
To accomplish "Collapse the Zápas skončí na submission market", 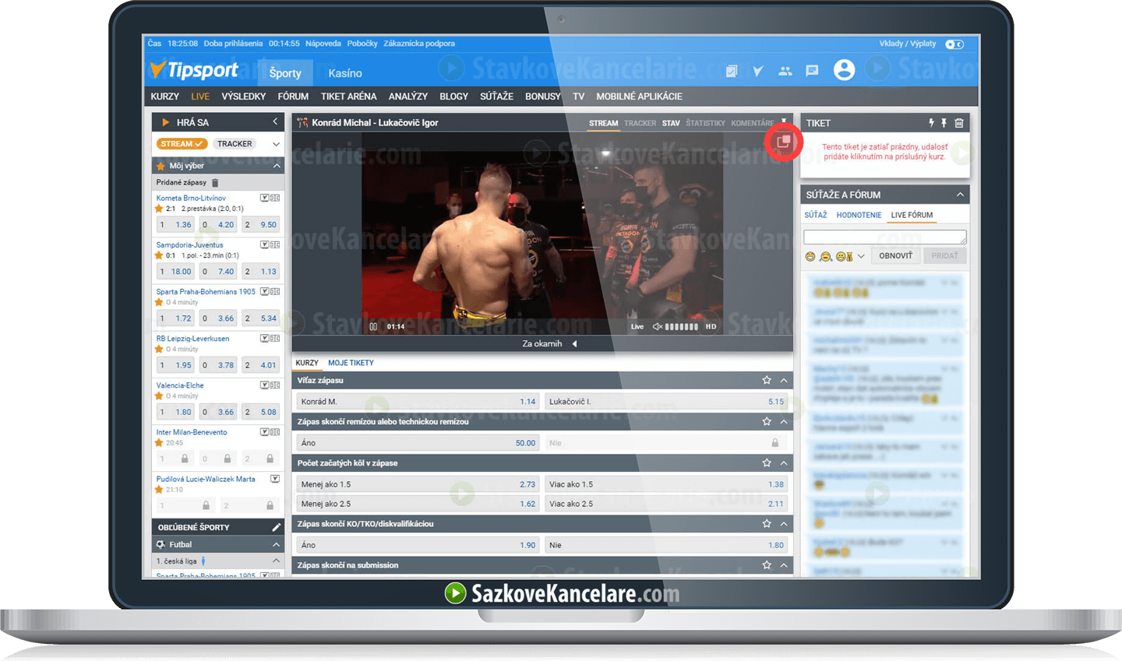I will 784,565.
